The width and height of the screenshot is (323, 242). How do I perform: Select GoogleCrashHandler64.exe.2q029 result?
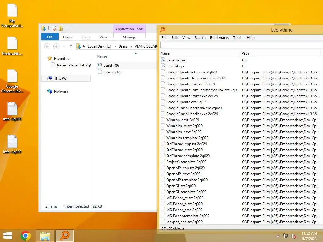tap(194, 108)
